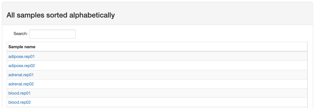Open the adipose.rep02 sample link
This screenshot has height=108, width=315.
22,66
